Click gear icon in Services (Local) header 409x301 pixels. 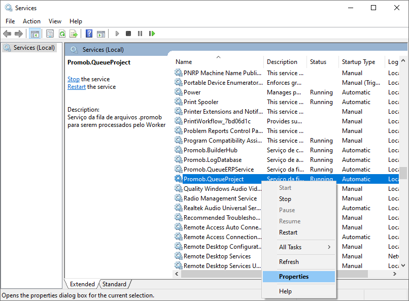click(74, 50)
